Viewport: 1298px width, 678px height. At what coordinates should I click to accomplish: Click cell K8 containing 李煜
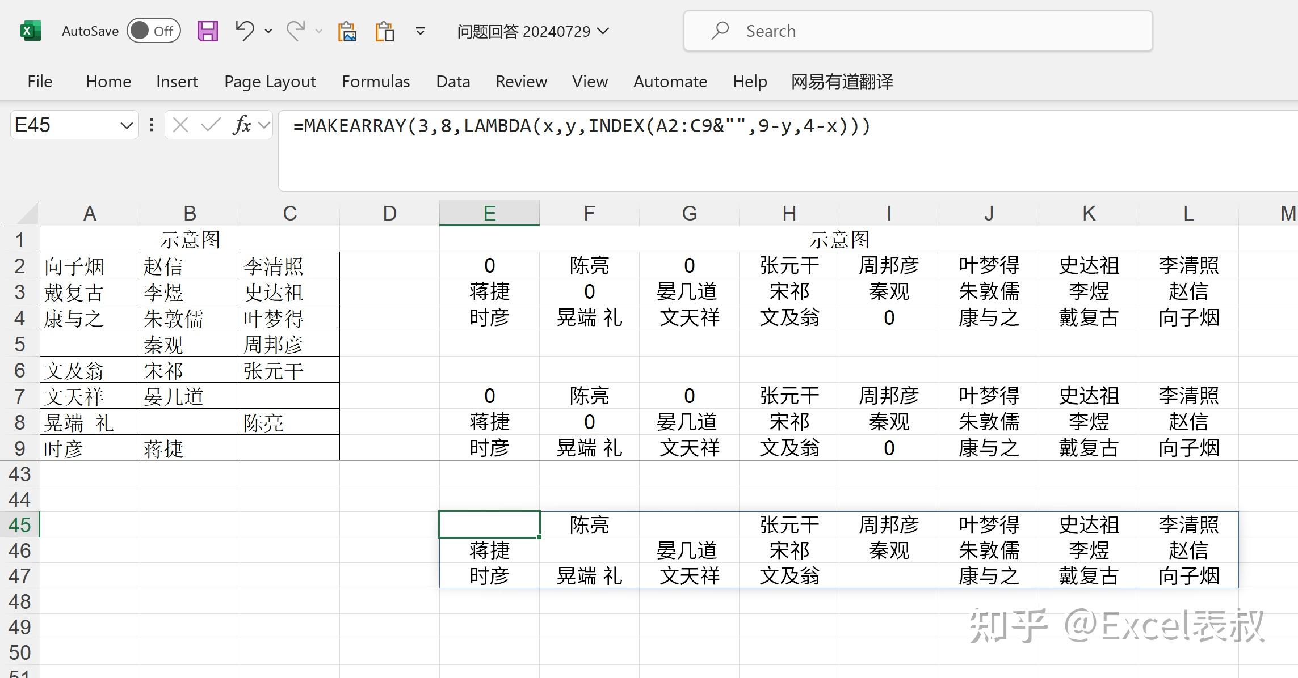coord(1089,422)
